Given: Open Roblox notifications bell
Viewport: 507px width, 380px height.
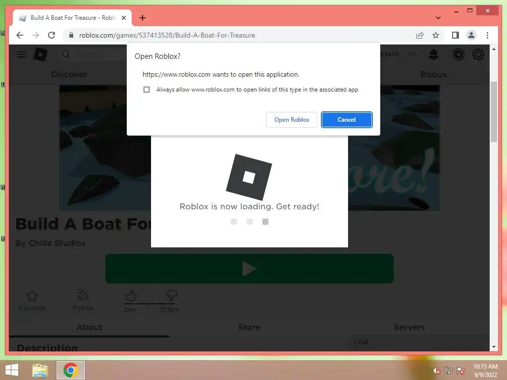Looking at the screenshot, I should [x=434, y=54].
